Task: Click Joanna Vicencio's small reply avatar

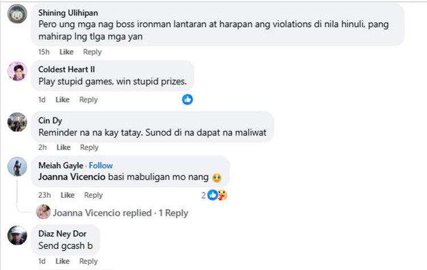Action: pyautogui.click(x=43, y=212)
